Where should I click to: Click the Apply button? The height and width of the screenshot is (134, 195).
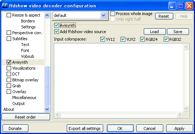pyautogui.click(x=180, y=128)
